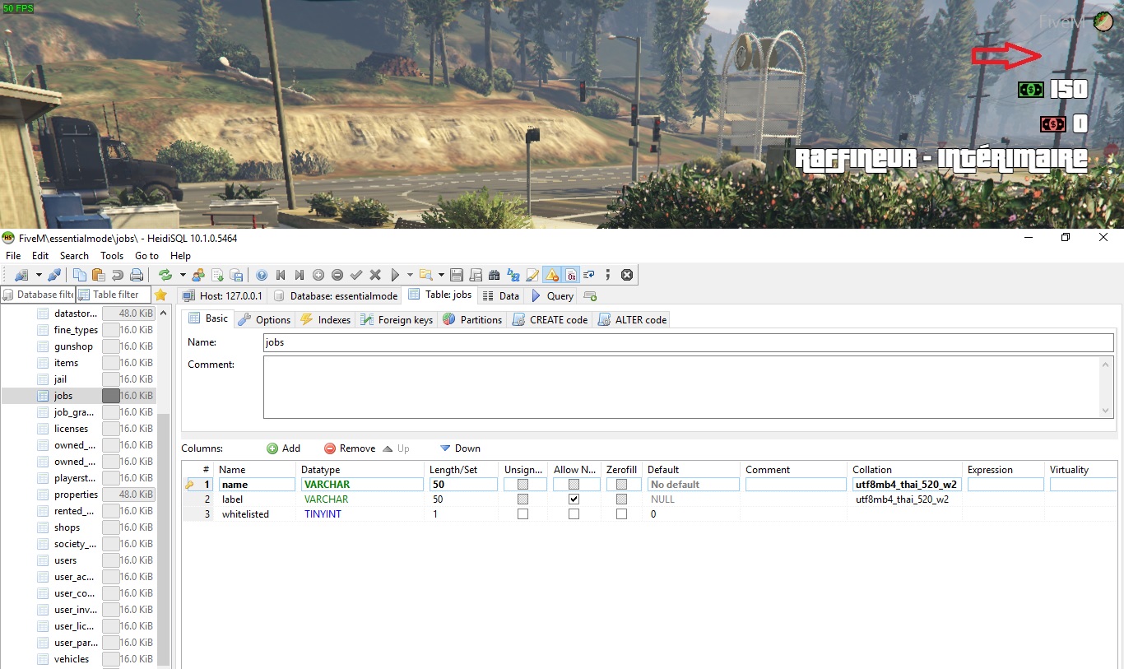Open the connection manager dropdown arrow
This screenshot has width=1124, height=669.
[39, 275]
